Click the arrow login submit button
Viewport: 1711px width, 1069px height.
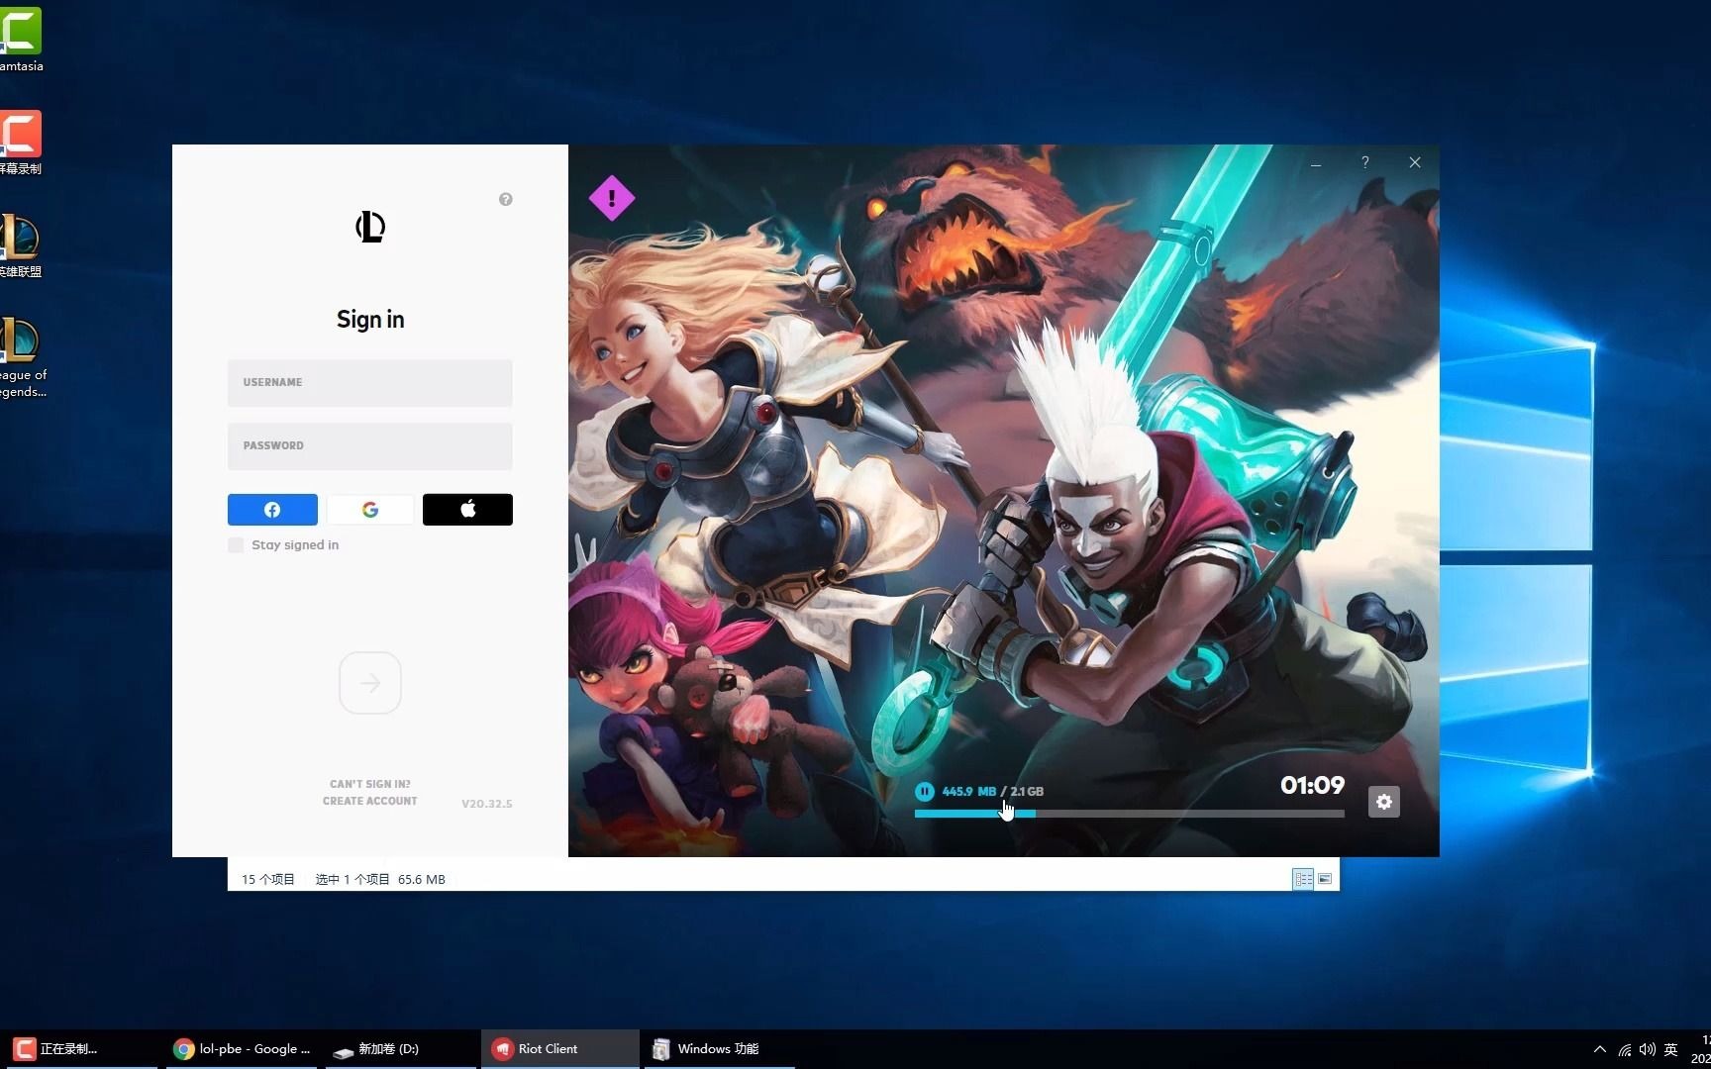click(370, 683)
